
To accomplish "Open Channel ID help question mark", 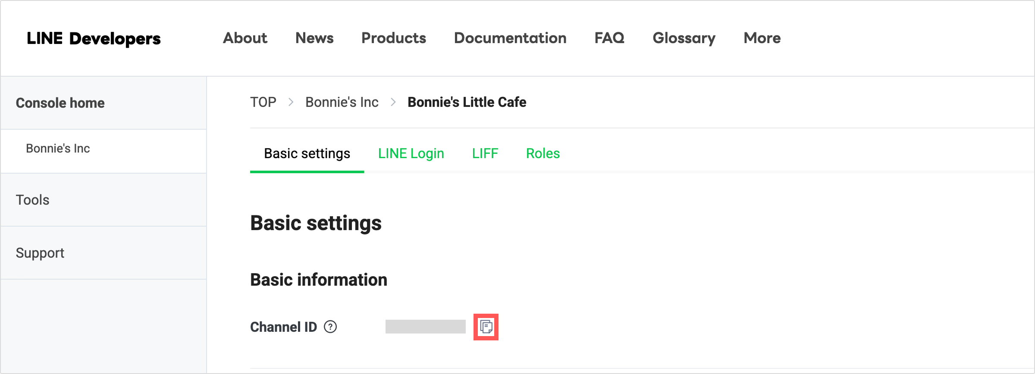I will pyautogui.click(x=330, y=327).
